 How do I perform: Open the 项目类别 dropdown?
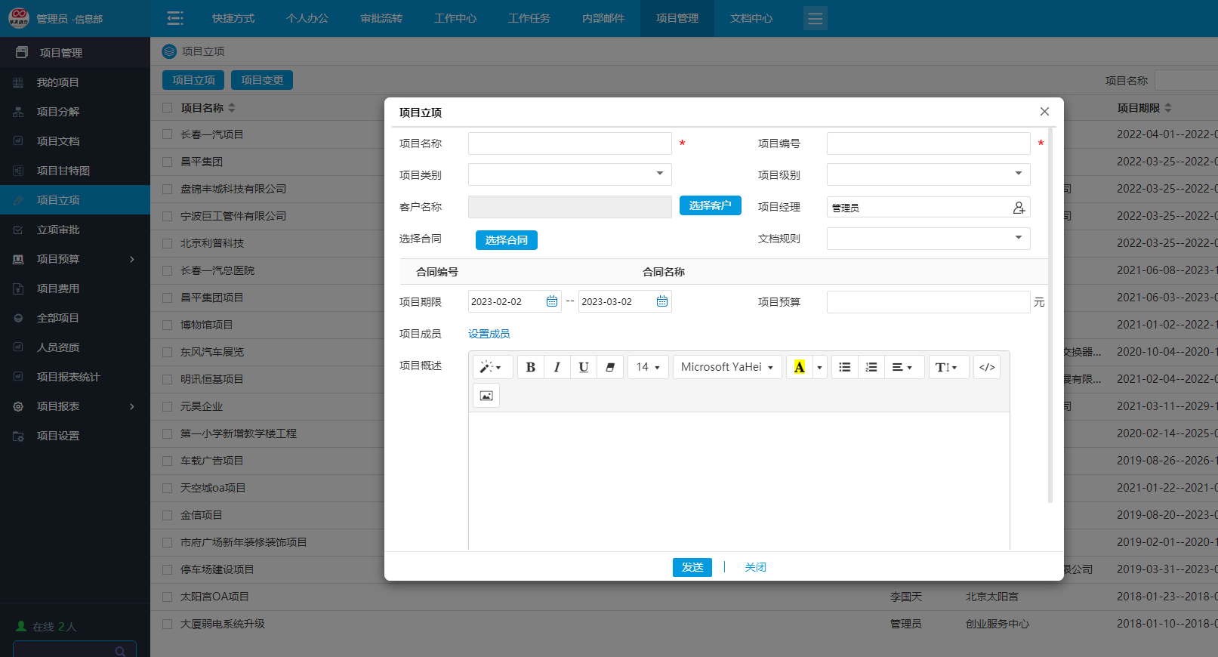pos(569,174)
